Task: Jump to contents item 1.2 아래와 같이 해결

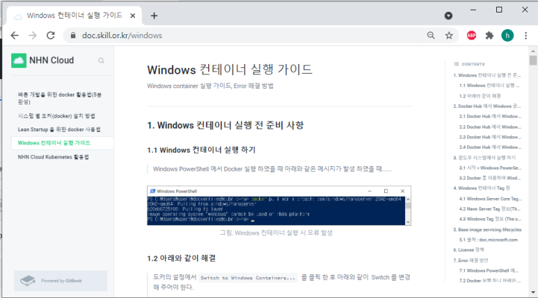Action: click(x=480, y=96)
